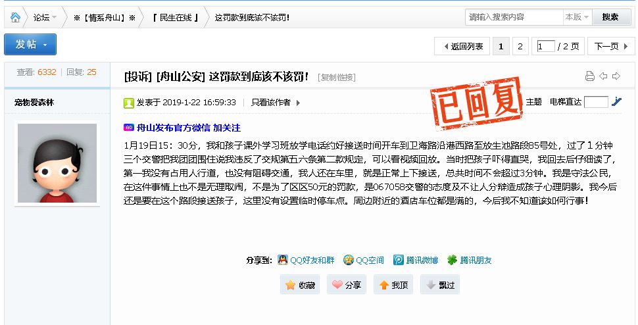Go to page 2 of thread
638x325 pixels.
click(x=520, y=46)
